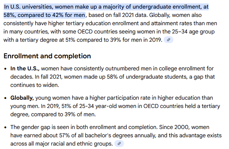Click the words "some OECD countries seeing women"
The width and height of the screenshot is (229, 149).
click(x=100, y=31)
